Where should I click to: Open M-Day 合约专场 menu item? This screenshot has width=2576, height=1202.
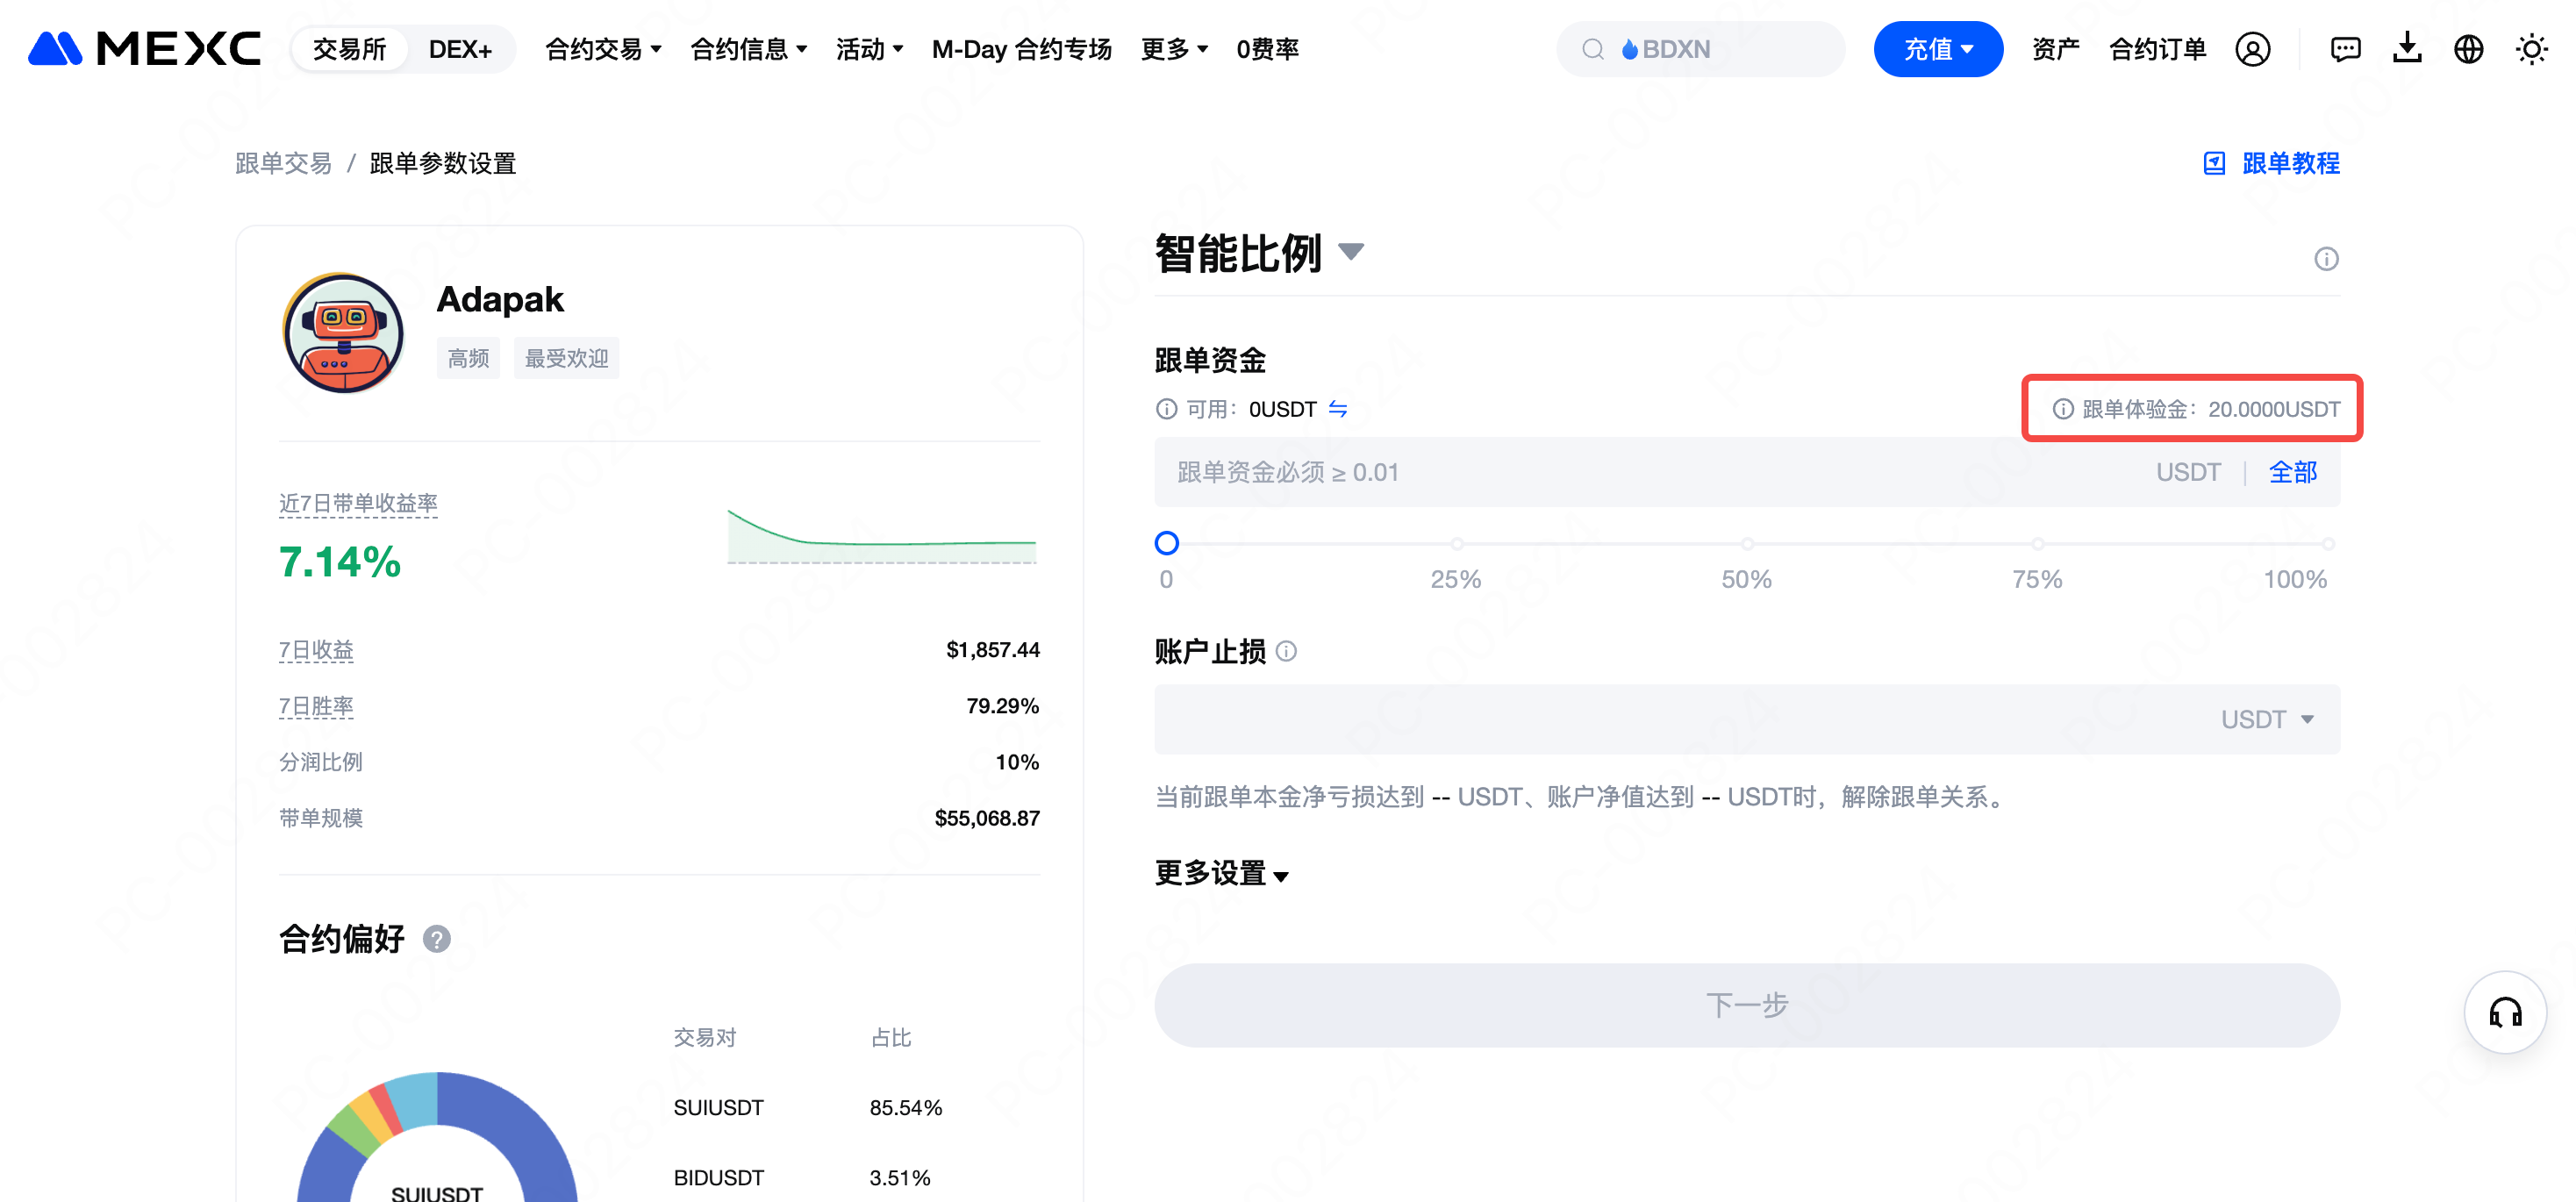(1021, 49)
